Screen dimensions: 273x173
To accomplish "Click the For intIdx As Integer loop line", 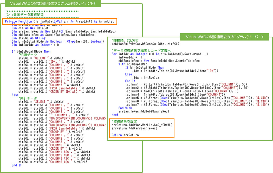I will coord(160,54).
